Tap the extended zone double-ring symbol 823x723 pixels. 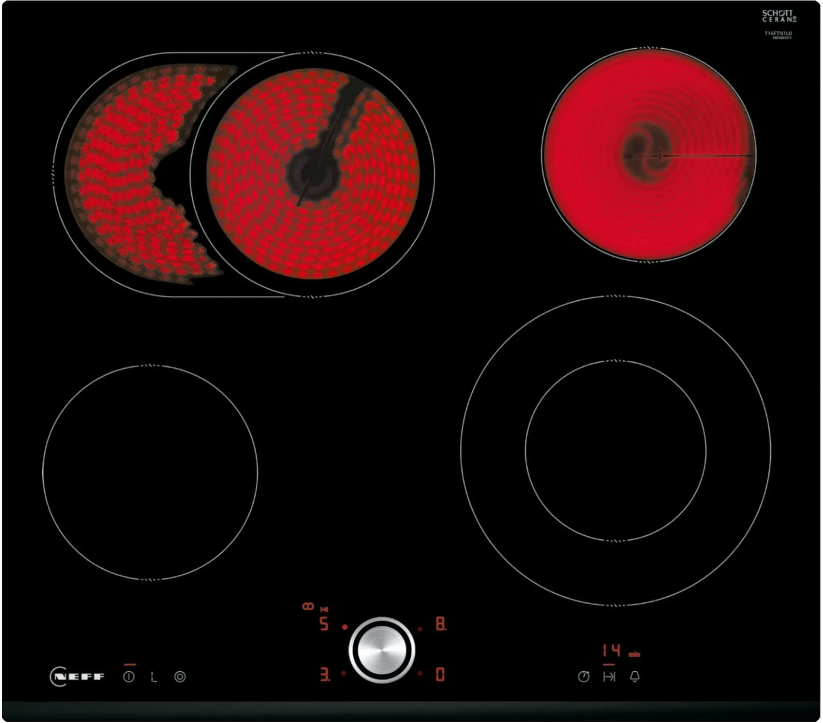tap(180, 677)
